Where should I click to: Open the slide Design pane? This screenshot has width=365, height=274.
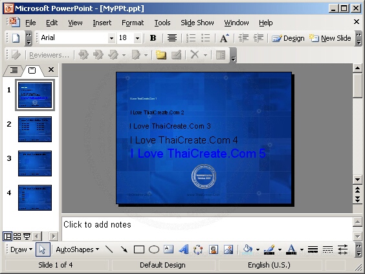288,38
